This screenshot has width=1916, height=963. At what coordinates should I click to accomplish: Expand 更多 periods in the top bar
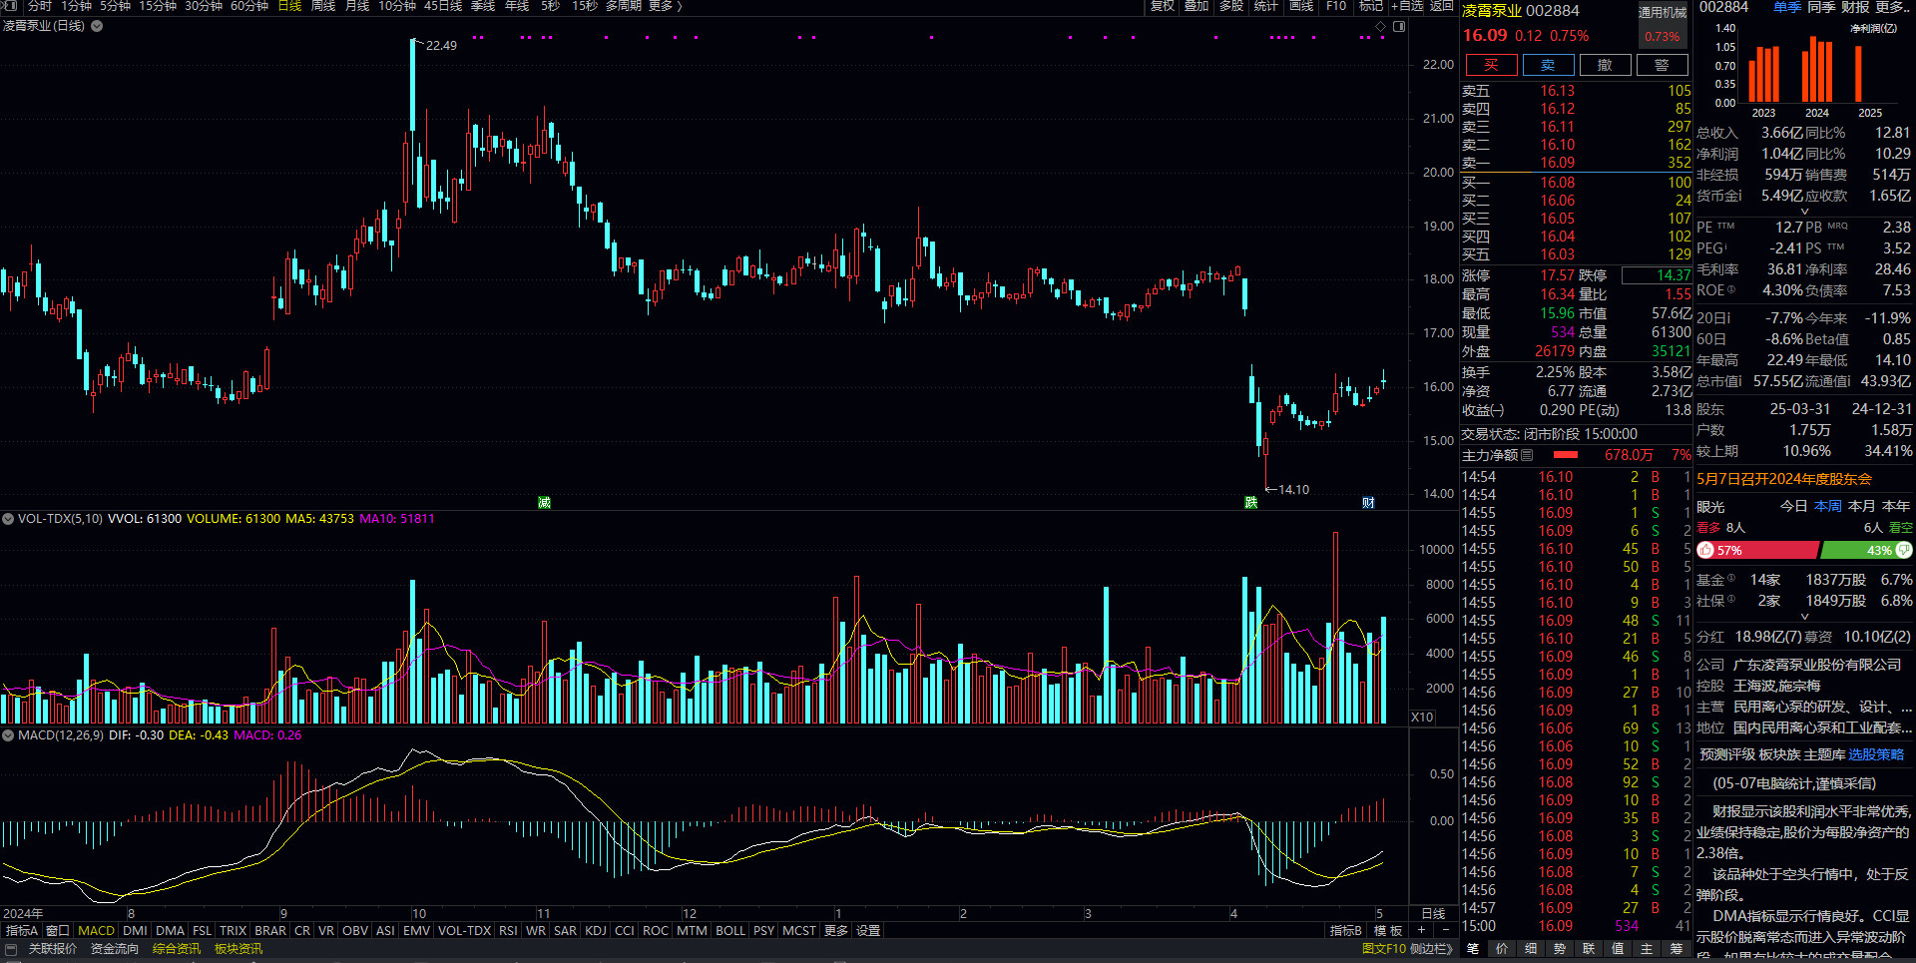(665, 6)
